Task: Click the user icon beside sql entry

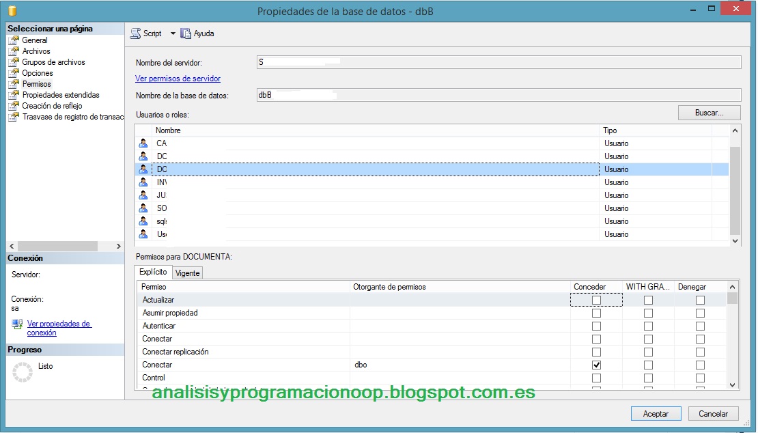Action: [143, 221]
